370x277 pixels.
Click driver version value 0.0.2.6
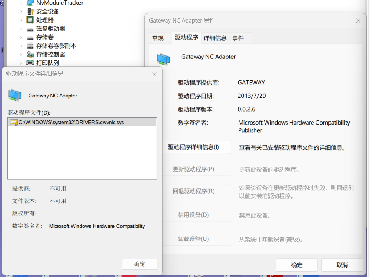[247, 109]
